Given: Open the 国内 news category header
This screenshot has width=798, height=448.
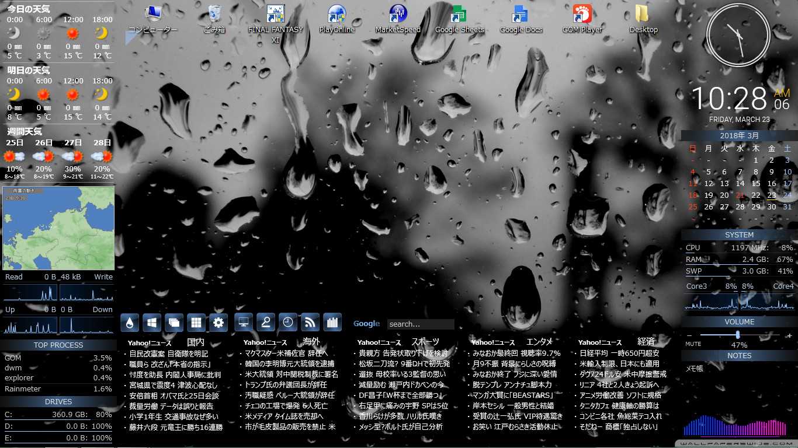Looking at the screenshot, I should 196,342.
